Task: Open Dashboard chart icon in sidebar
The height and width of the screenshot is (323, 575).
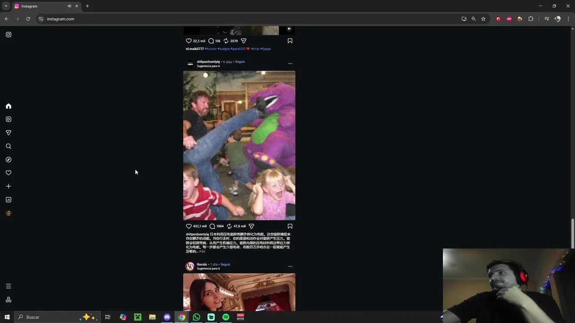Action: (9, 200)
